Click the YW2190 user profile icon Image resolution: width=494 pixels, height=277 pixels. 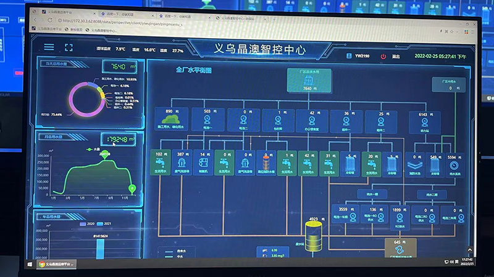(x=350, y=55)
